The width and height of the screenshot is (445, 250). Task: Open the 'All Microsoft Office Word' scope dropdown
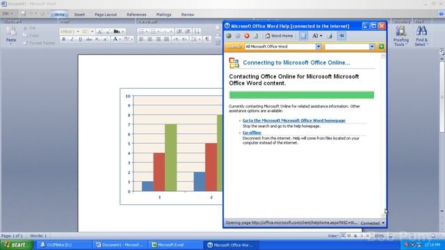(318, 47)
